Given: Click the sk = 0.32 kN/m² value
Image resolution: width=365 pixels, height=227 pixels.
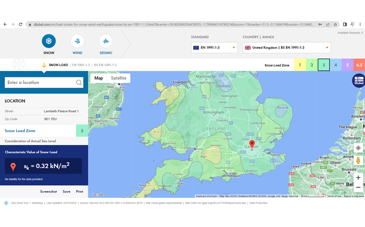Looking at the screenshot, I should pos(47,166).
